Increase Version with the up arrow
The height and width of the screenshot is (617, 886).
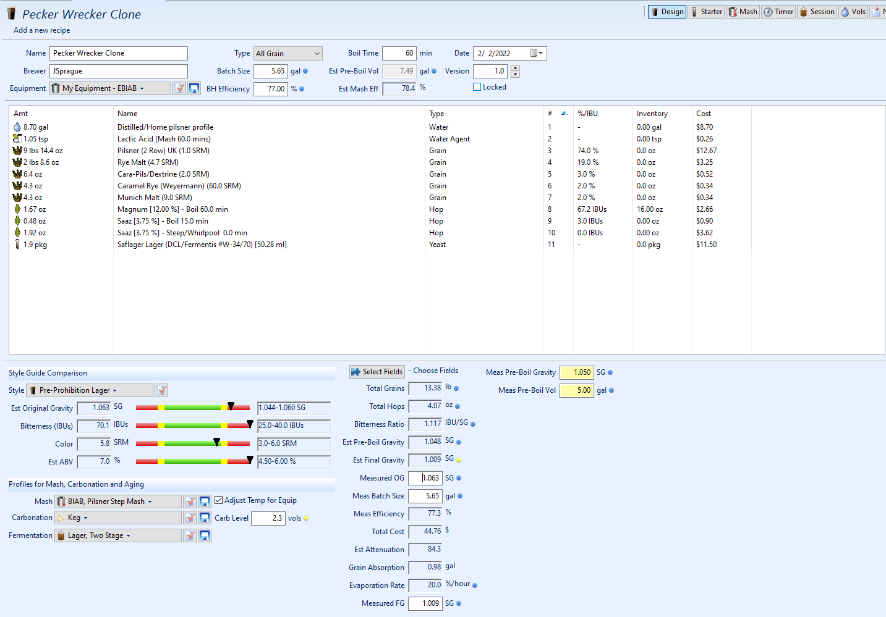click(x=516, y=68)
